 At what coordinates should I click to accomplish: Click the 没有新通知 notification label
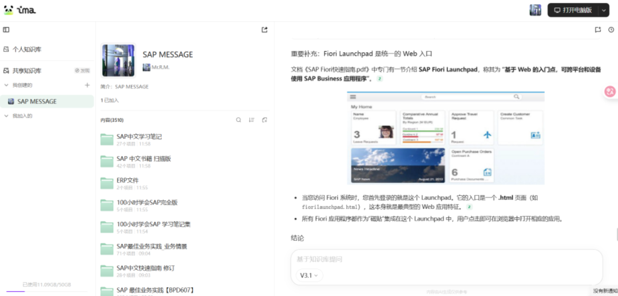(x=605, y=291)
